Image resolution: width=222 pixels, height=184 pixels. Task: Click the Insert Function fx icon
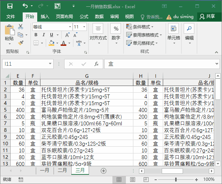96,64
